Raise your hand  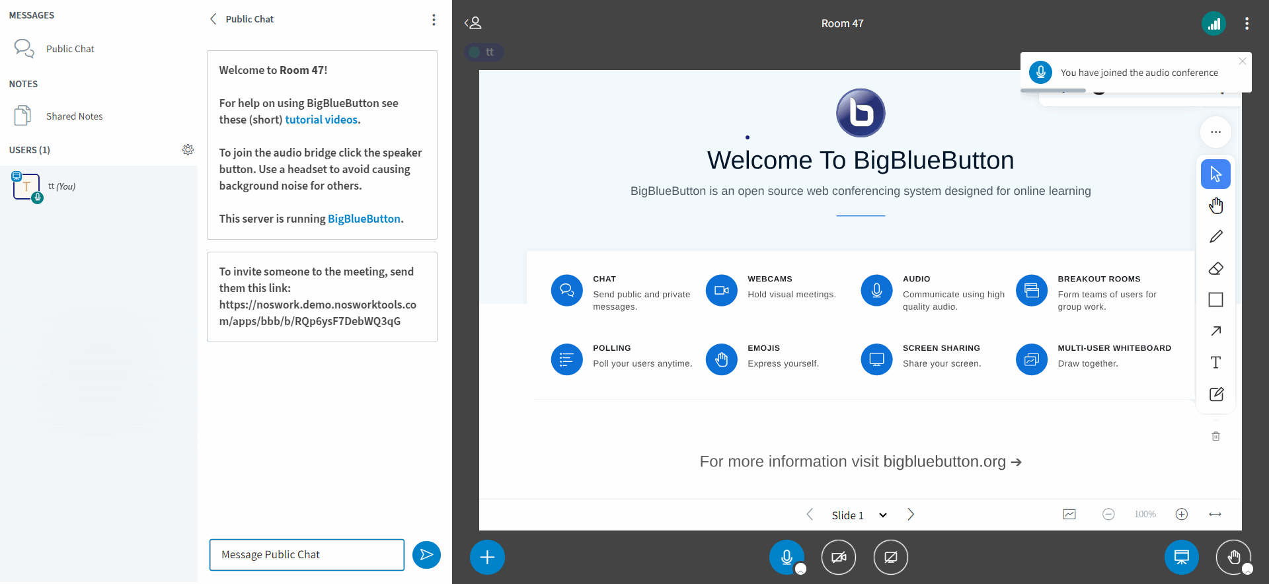click(1233, 558)
